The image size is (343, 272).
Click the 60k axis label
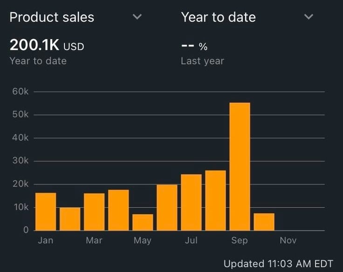point(20,92)
